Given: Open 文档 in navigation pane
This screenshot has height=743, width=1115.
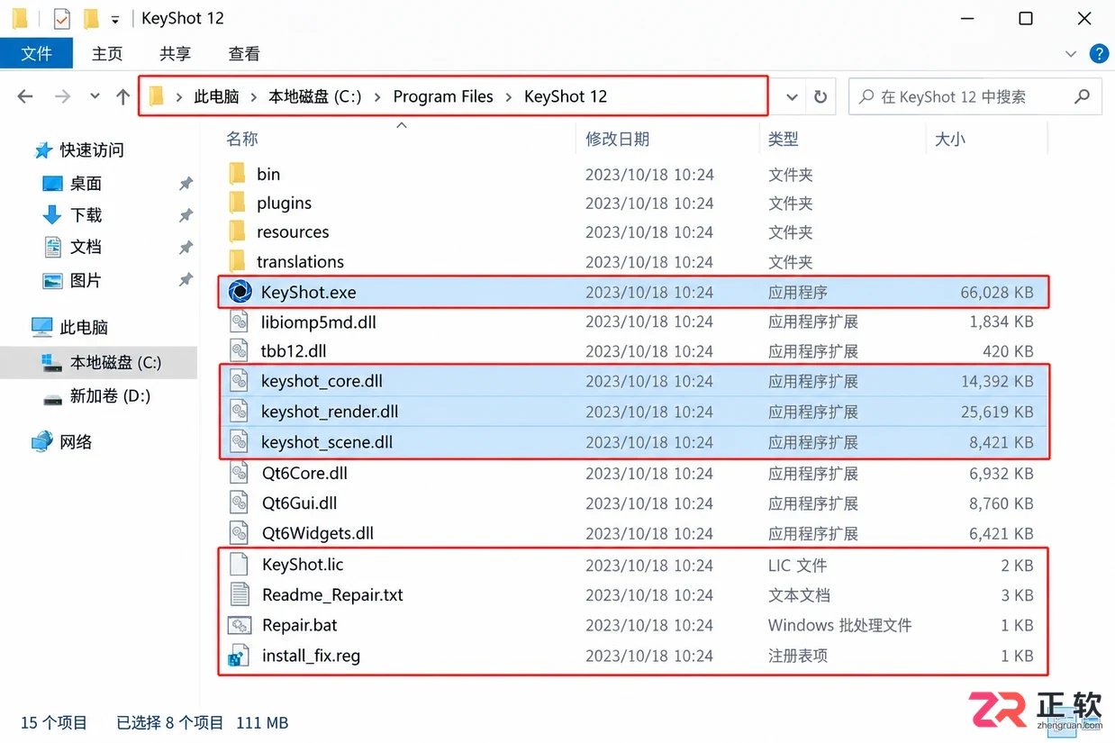Looking at the screenshot, I should tap(86, 246).
